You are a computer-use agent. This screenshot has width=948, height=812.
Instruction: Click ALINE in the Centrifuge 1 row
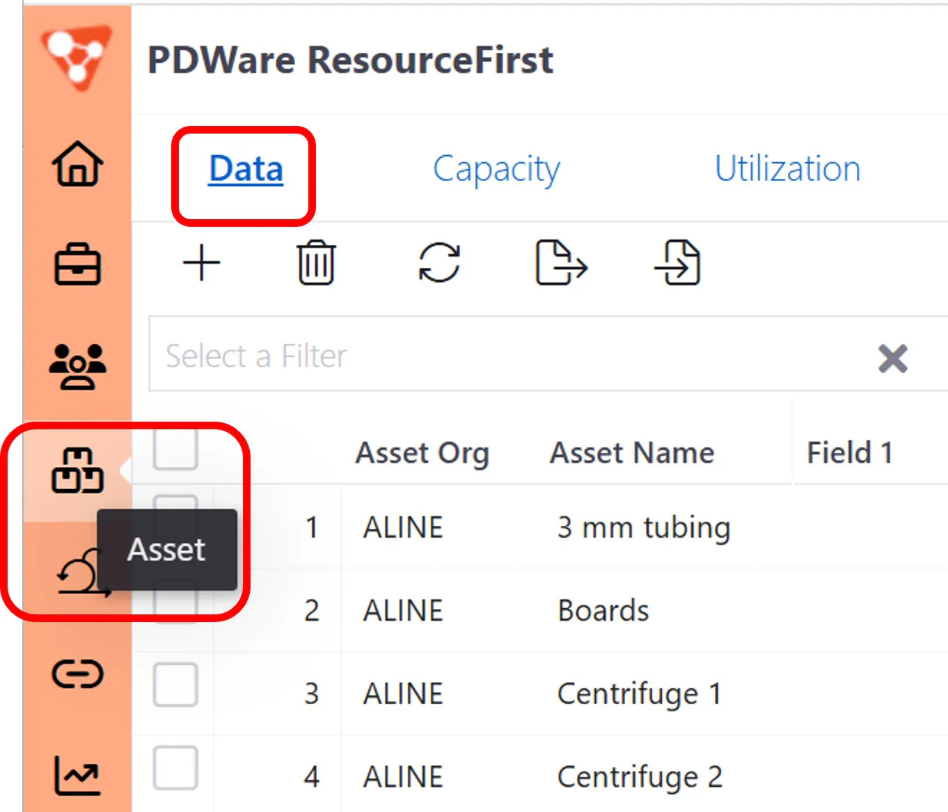click(x=403, y=694)
